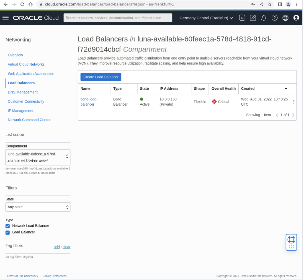Viewport: 303px width, 280px height.
Task: Uncheck the Network Load Balancer filter
Action: [7, 226]
